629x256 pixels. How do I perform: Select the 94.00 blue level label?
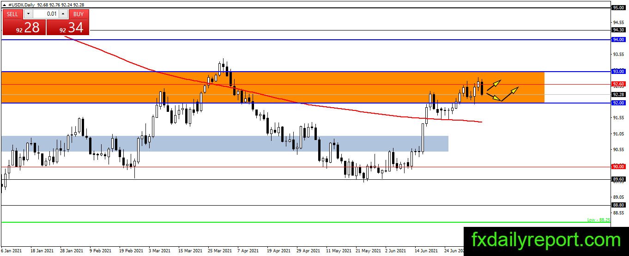618,40
